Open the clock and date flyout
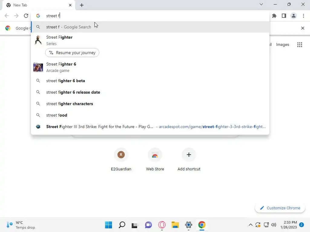 click(x=289, y=225)
